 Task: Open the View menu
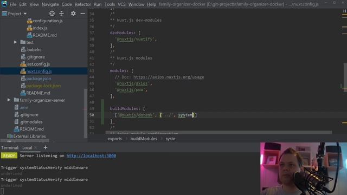tap(34, 4)
